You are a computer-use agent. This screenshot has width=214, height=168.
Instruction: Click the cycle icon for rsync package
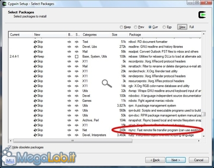coord(35,130)
